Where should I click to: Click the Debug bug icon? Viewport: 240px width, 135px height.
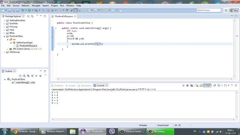22,10
